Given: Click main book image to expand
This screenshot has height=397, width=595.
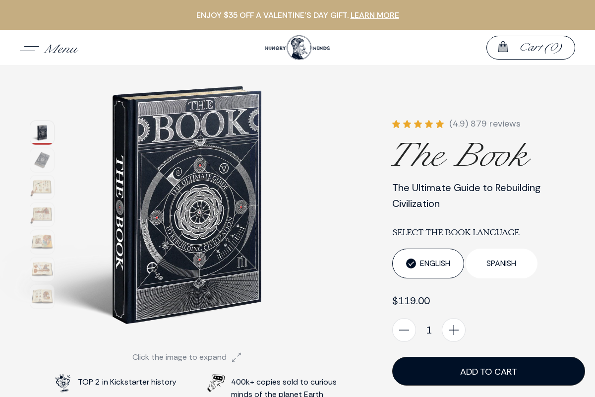Looking at the screenshot, I should (187, 205).
